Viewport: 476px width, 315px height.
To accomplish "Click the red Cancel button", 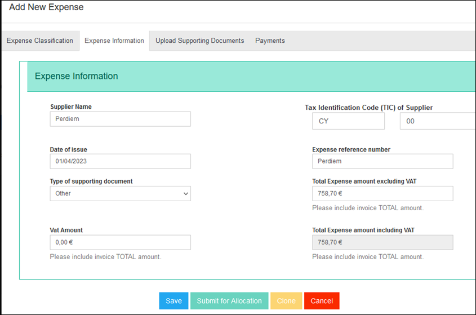I will [322, 301].
